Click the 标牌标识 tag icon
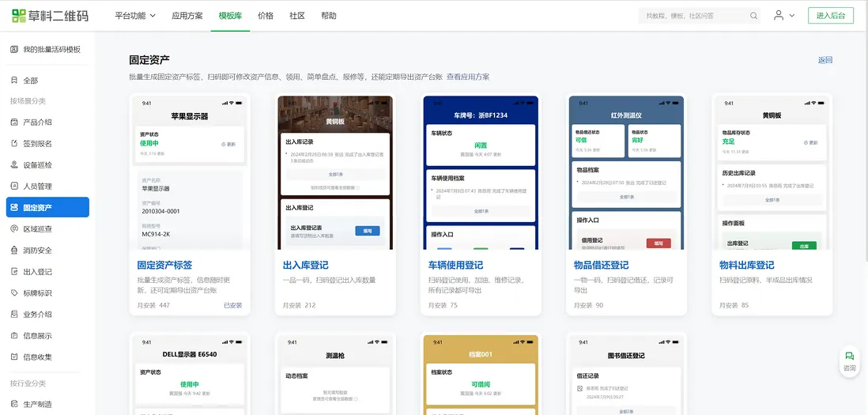Screen dimensions: 868x415 14,293
